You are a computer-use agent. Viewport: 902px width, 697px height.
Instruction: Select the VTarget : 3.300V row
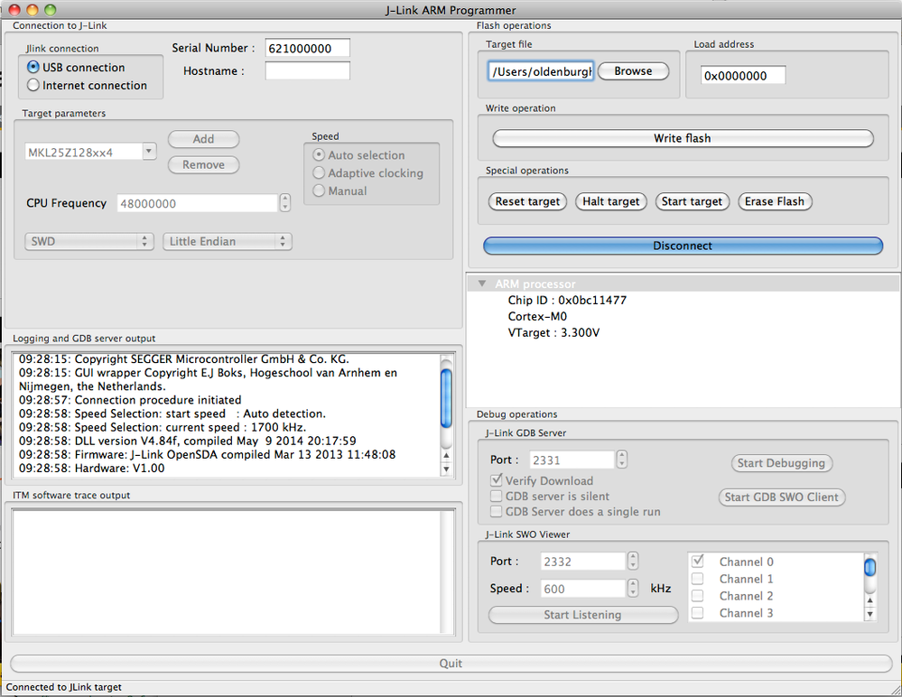(553, 332)
